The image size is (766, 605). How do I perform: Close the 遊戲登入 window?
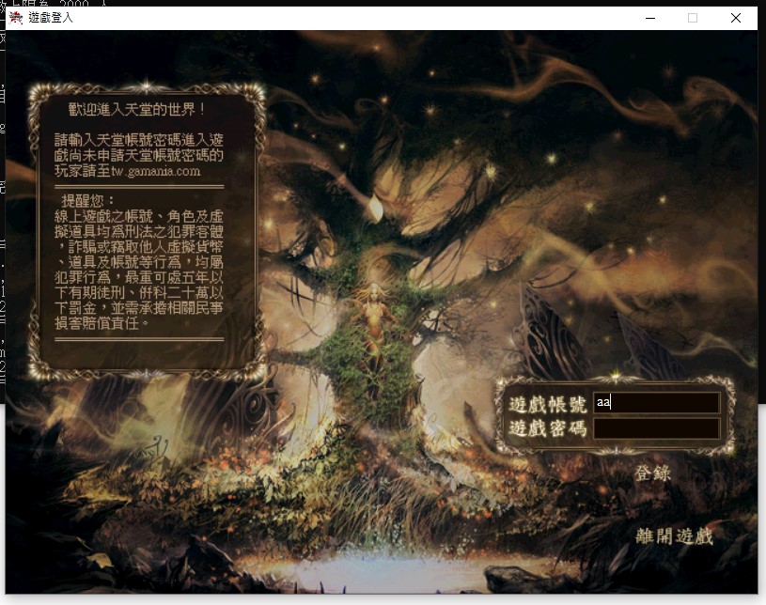pos(736,18)
